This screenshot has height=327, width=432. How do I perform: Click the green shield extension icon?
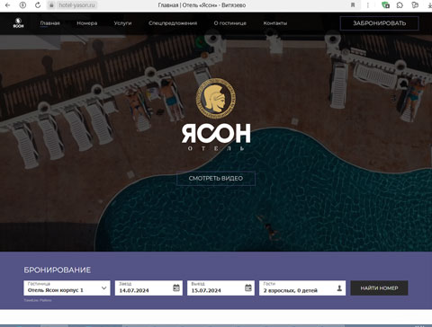click(x=385, y=5)
